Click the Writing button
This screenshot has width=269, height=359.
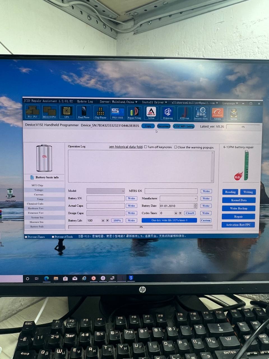(x=248, y=192)
